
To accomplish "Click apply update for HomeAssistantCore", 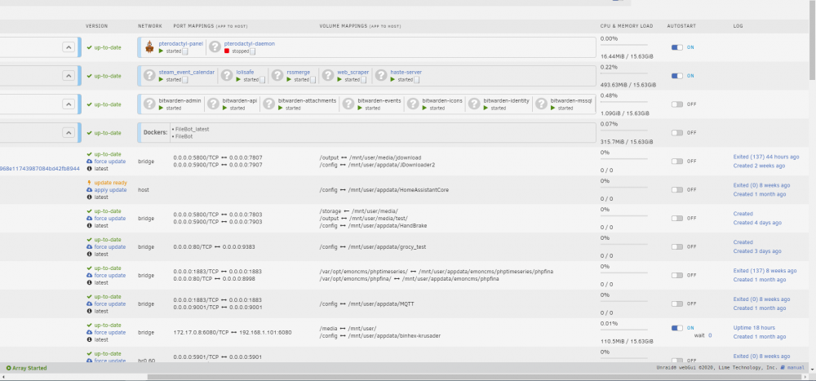I will (110, 190).
